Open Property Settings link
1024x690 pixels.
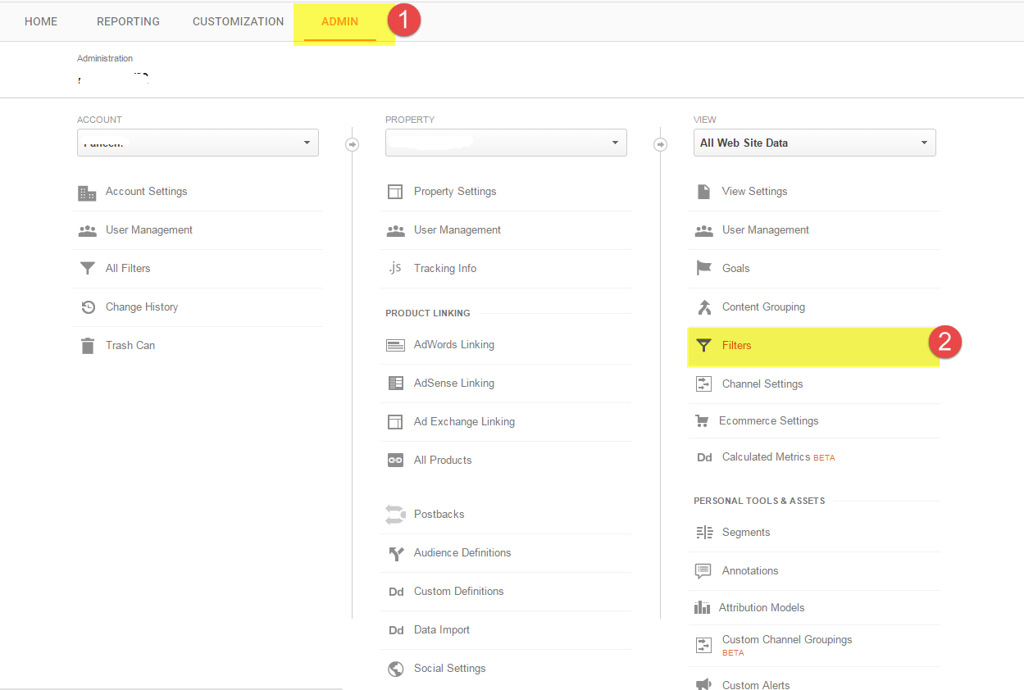coord(455,192)
